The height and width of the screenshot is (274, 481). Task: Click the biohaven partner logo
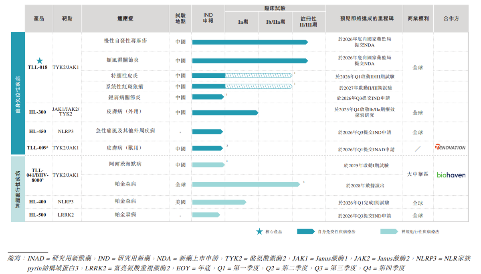451,175
